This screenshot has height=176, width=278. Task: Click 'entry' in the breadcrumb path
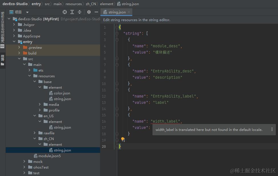pyautogui.click(x=36, y=4)
